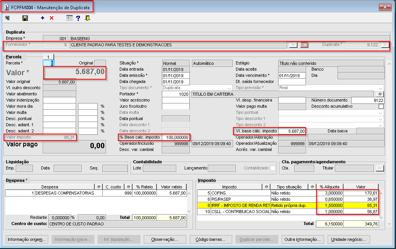Click the Dt. saída fornecedor field
Image resolution: width=396 pixels, height=249 pixels.
click(292, 82)
